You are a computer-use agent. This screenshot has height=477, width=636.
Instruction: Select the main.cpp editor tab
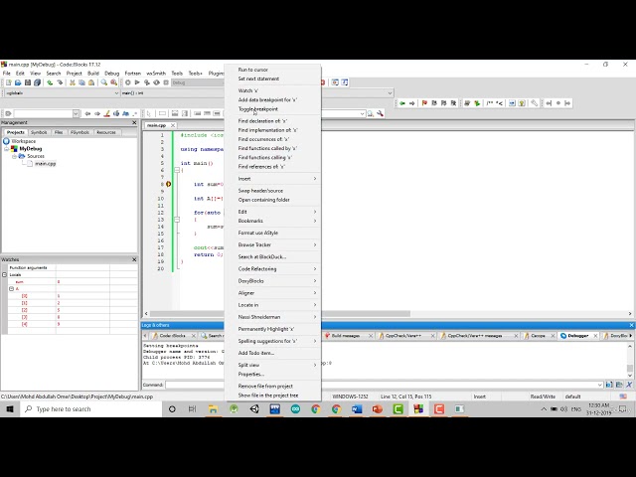pos(157,125)
